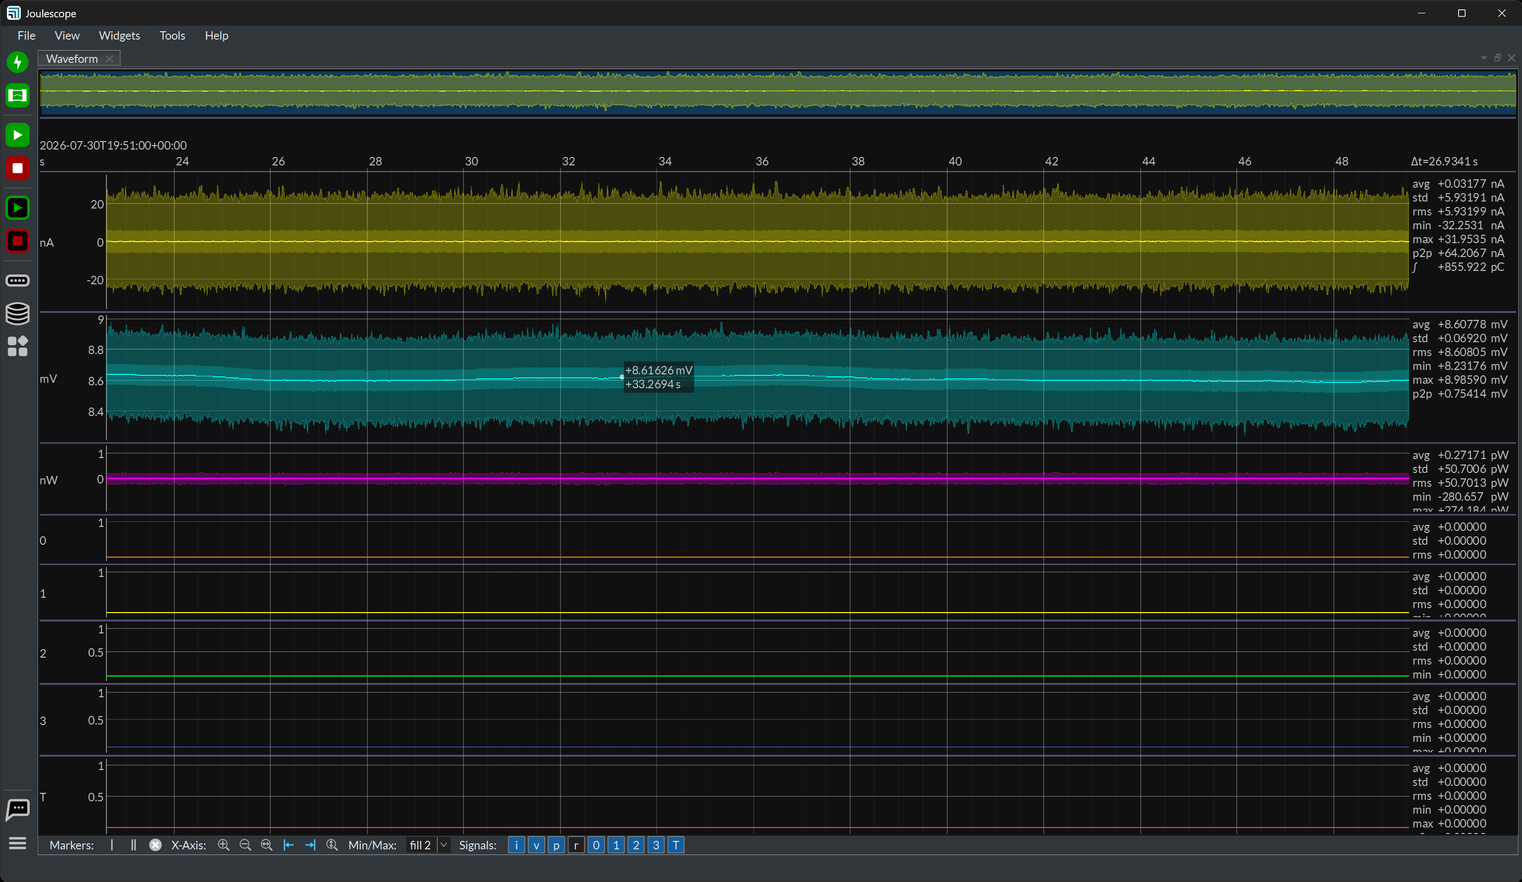Click the Y-axis auto-zoom magnifier icon
Image resolution: width=1522 pixels, height=882 pixels.
332,845
